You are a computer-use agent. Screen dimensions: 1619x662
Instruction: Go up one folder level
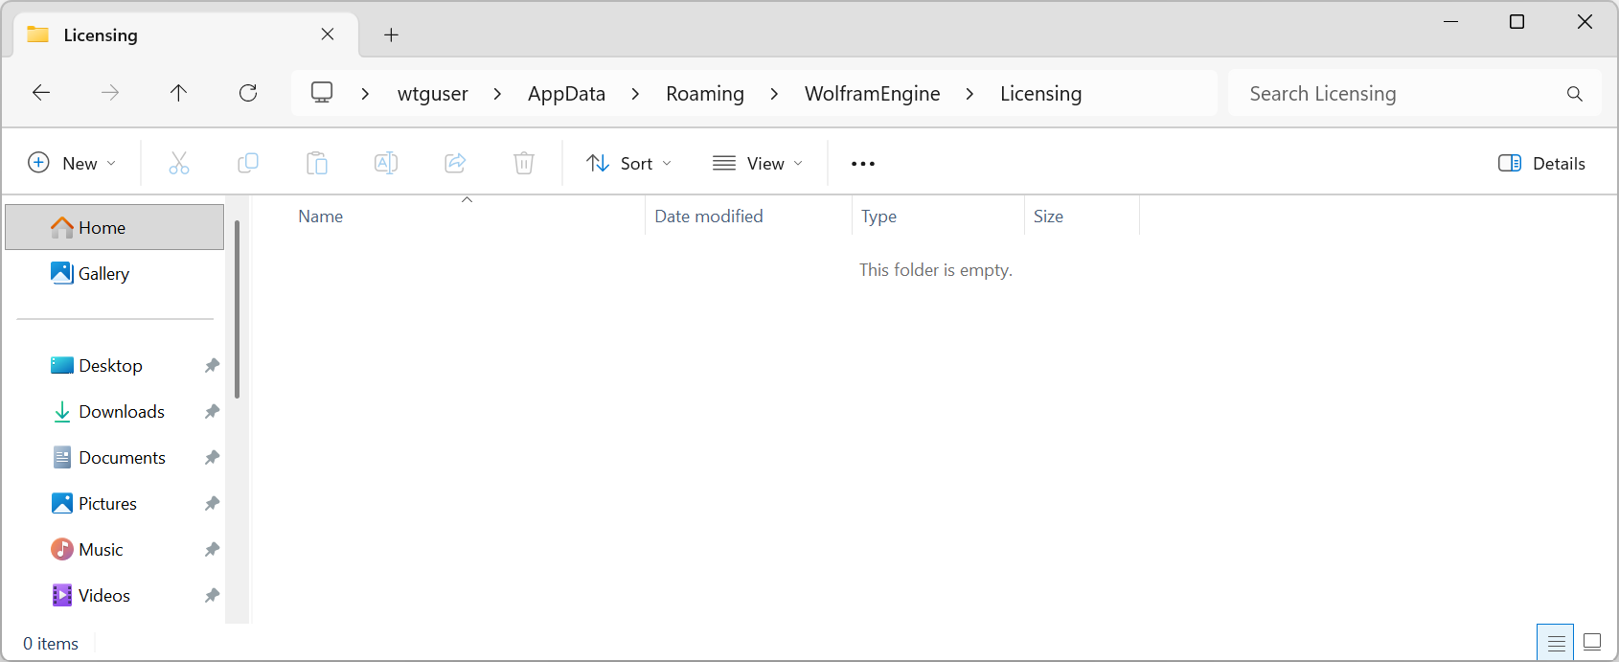tap(178, 93)
